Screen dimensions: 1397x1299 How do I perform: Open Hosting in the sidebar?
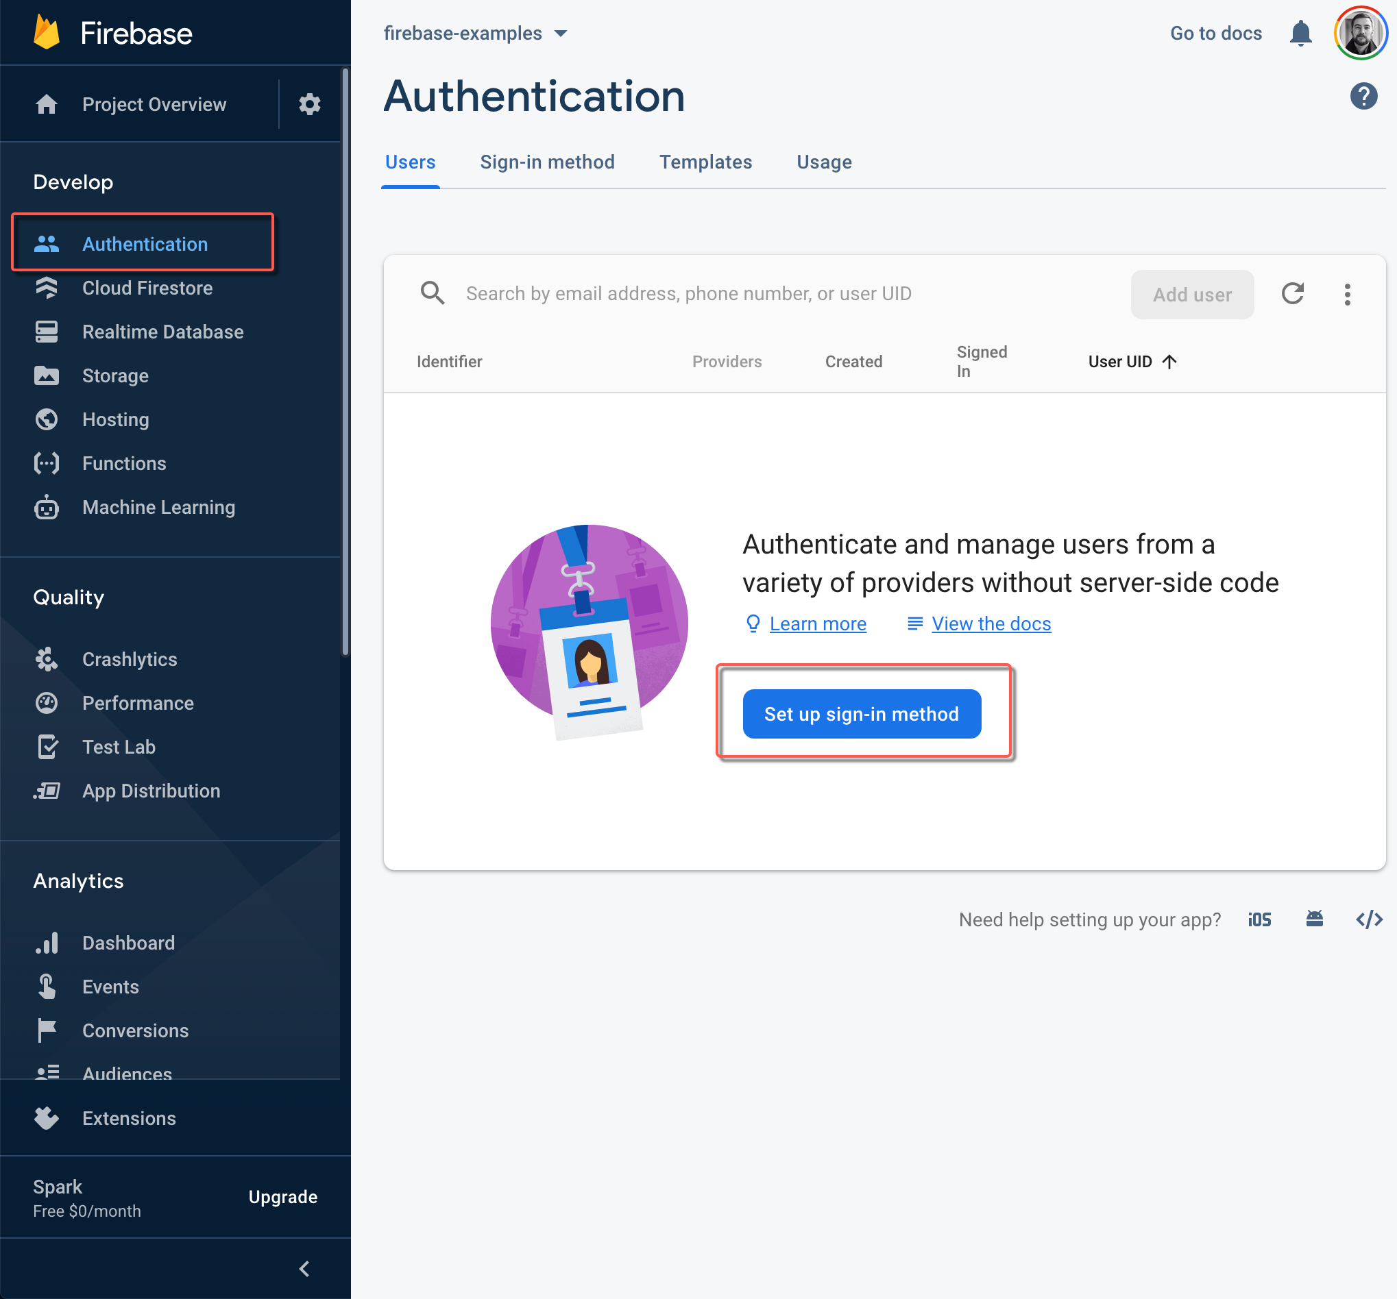[115, 419]
